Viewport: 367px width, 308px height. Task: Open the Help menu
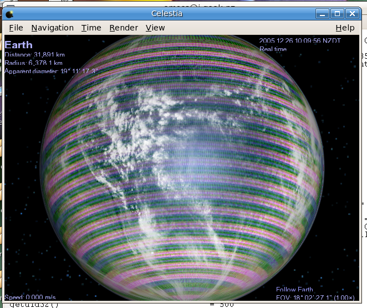(345, 28)
